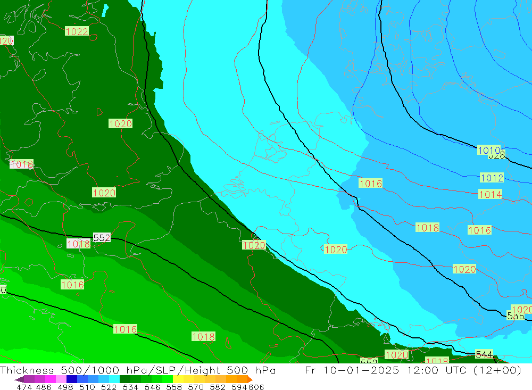This screenshot has height=390, width=532.
Task: Pick the bright magenta legend swatch
Action: [x=50, y=379]
